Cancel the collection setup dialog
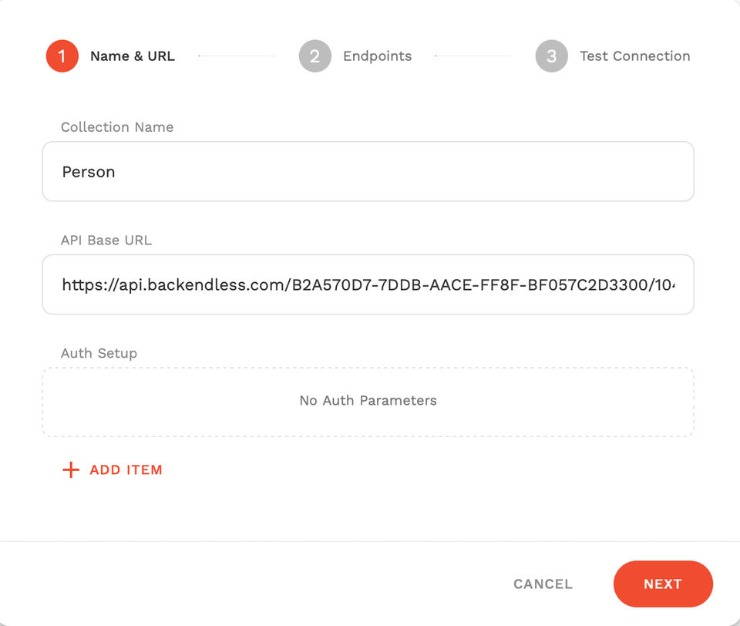This screenshot has width=740, height=626. pos(543,584)
